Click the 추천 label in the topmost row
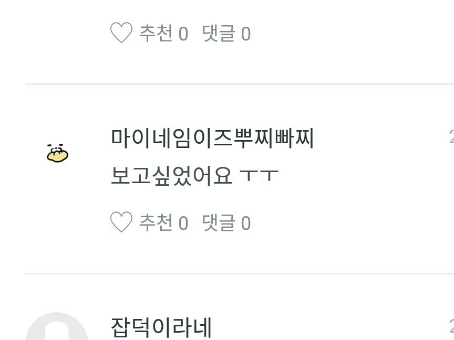This screenshot has height=340, width=454. click(x=156, y=33)
